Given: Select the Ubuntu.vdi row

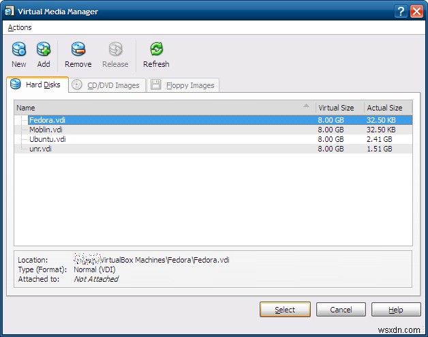Looking at the screenshot, I should (213, 139).
